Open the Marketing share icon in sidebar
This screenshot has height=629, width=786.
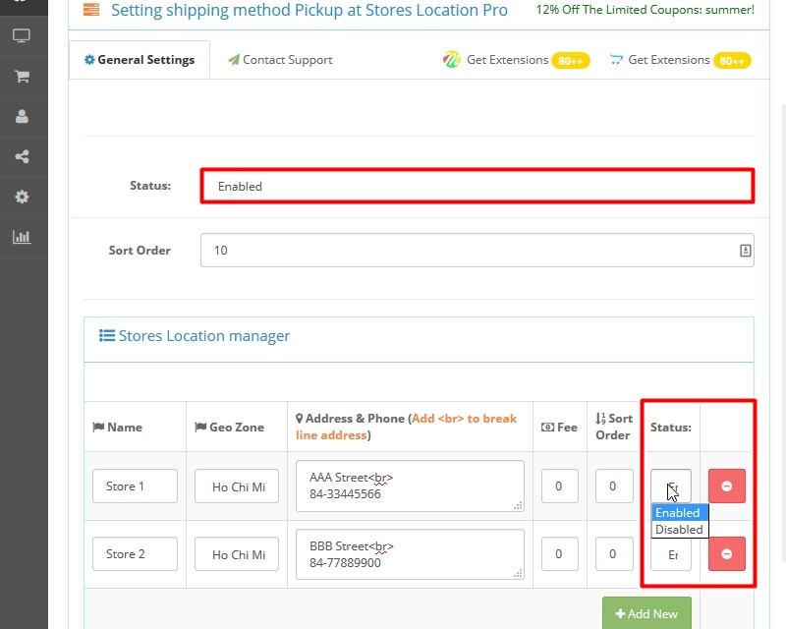(22, 156)
